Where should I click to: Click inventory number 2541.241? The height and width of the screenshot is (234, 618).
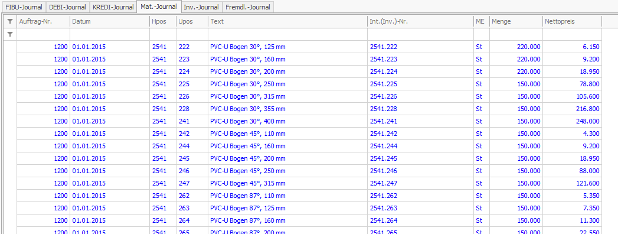click(x=384, y=121)
